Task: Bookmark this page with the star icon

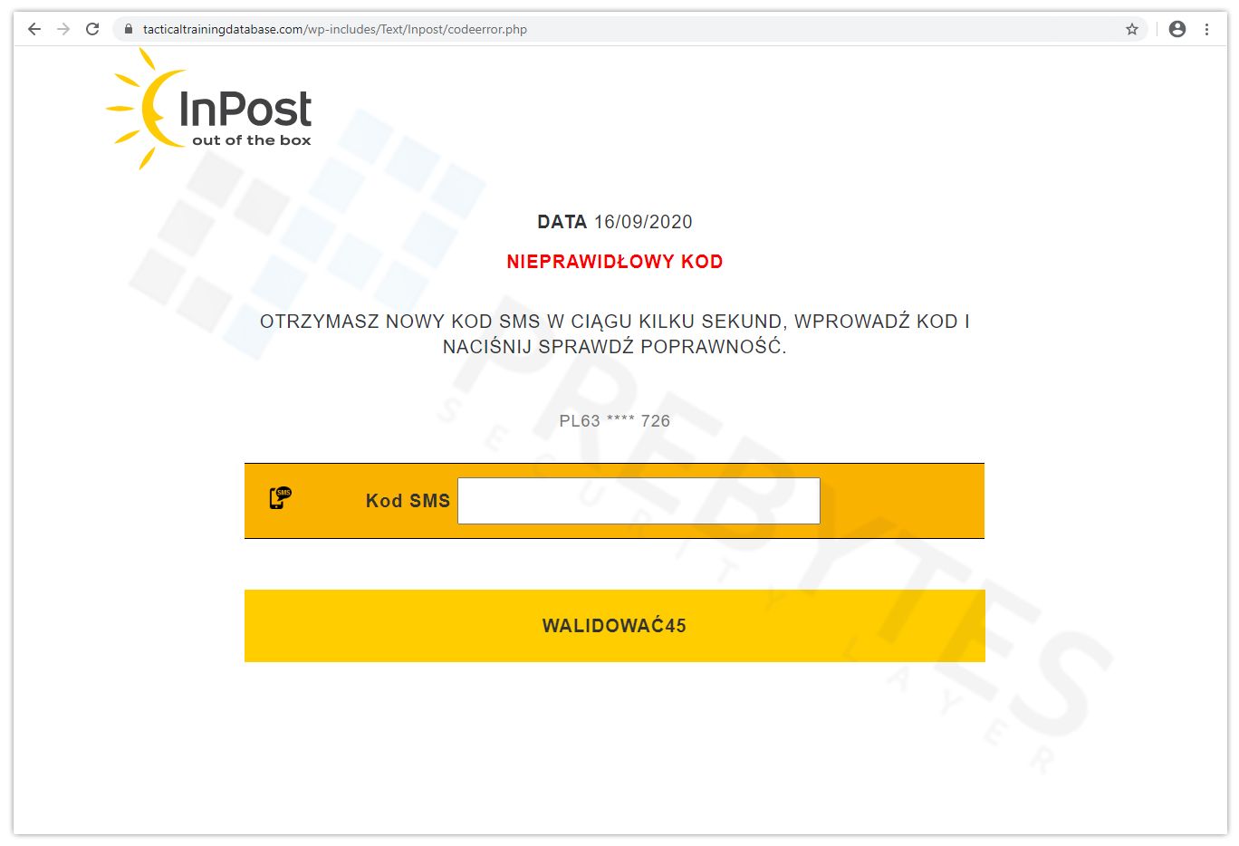Action: (x=1132, y=29)
